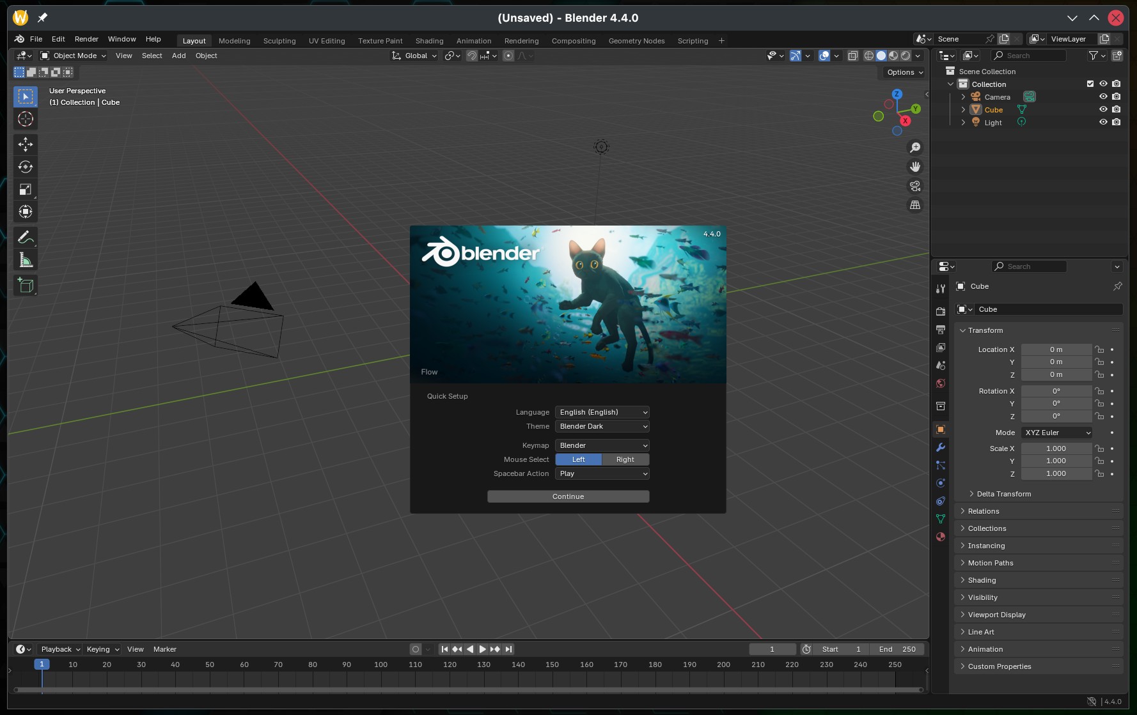This screenshot has height=715, width=1137.
Task: Click the Zoom viewport magnifier icon
Action: pos(915,148)
